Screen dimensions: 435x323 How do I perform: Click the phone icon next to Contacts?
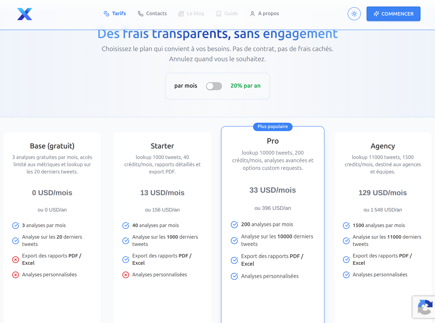(x=140, y=14)
